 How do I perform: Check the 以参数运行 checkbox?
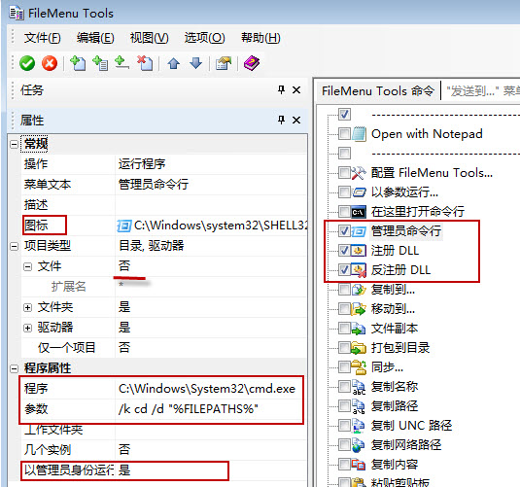pos(344,191)
